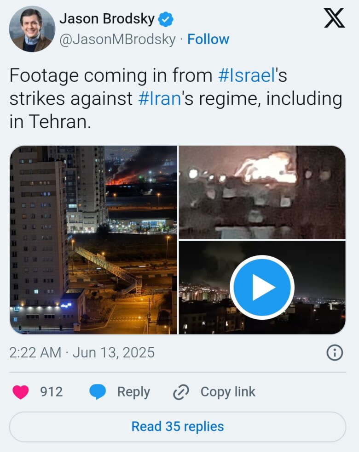Open the timestamp 2:22 AM Jun 13, 2025
The width and height of the screenshot is (359, 452).
click(x=82, y=352)
